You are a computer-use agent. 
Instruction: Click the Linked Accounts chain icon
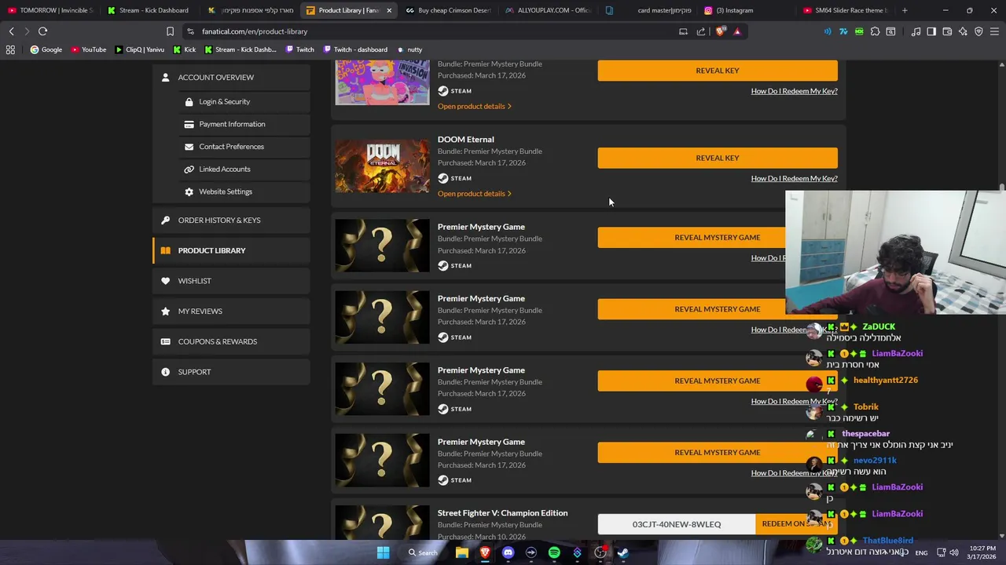[189, 169]
